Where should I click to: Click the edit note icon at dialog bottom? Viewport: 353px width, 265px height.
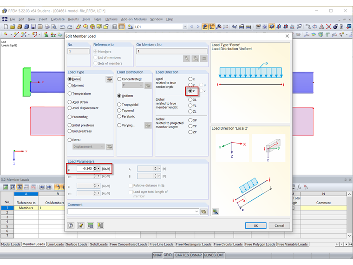tap(81, 225)
